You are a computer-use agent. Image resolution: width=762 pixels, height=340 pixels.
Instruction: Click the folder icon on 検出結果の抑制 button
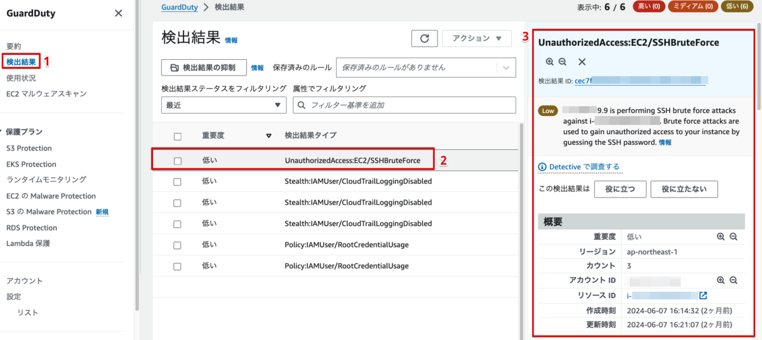coord(174,67)
